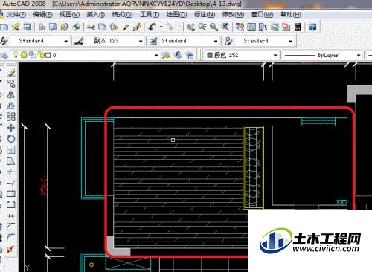The height and width of the screenshot is (272, 372).
Task: Select the Erase tool
Action: (x=10, y=73)
